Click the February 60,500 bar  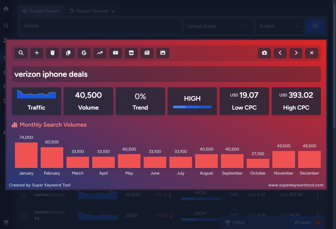[52, 158]
